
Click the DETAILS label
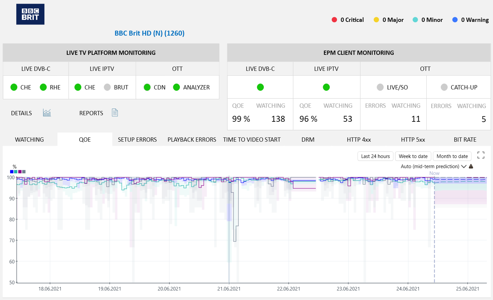pos(22,113)
